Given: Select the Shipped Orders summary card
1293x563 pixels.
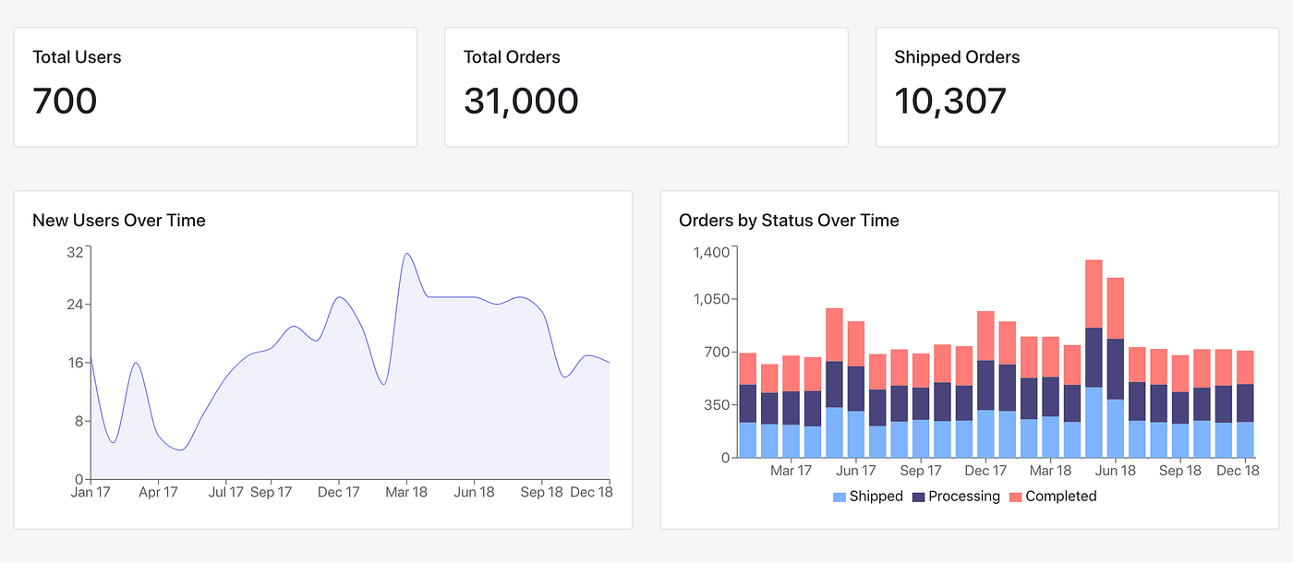Looking at the screenshot, I should point(1075,87).
